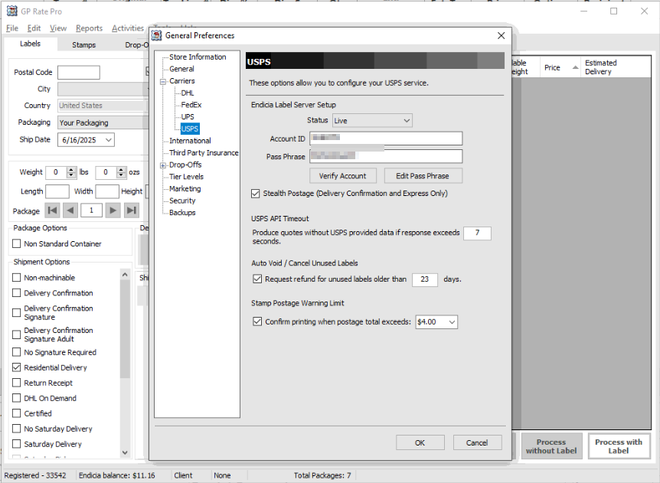Switch to the Stamps tab
The width and height of the screenshot is (660, 483).
[83, 44]
